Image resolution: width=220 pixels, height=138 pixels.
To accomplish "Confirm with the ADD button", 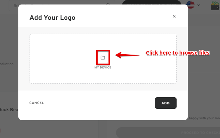I will pyautogui.click(x=166, y=103).
